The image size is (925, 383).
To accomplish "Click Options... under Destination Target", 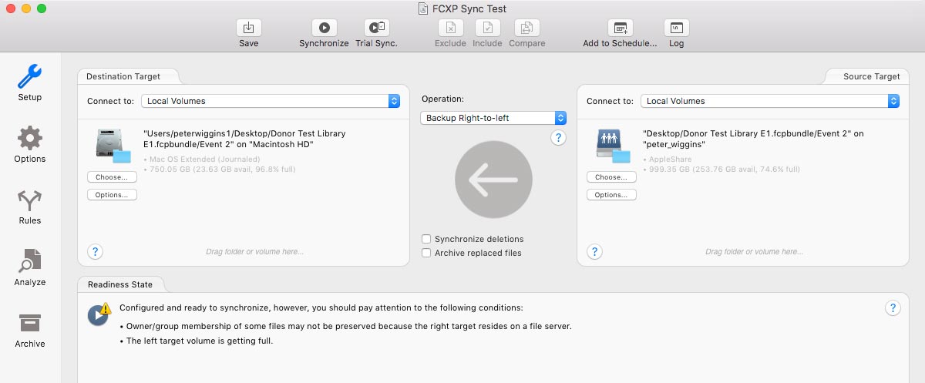I will click(x=112, y=195).
